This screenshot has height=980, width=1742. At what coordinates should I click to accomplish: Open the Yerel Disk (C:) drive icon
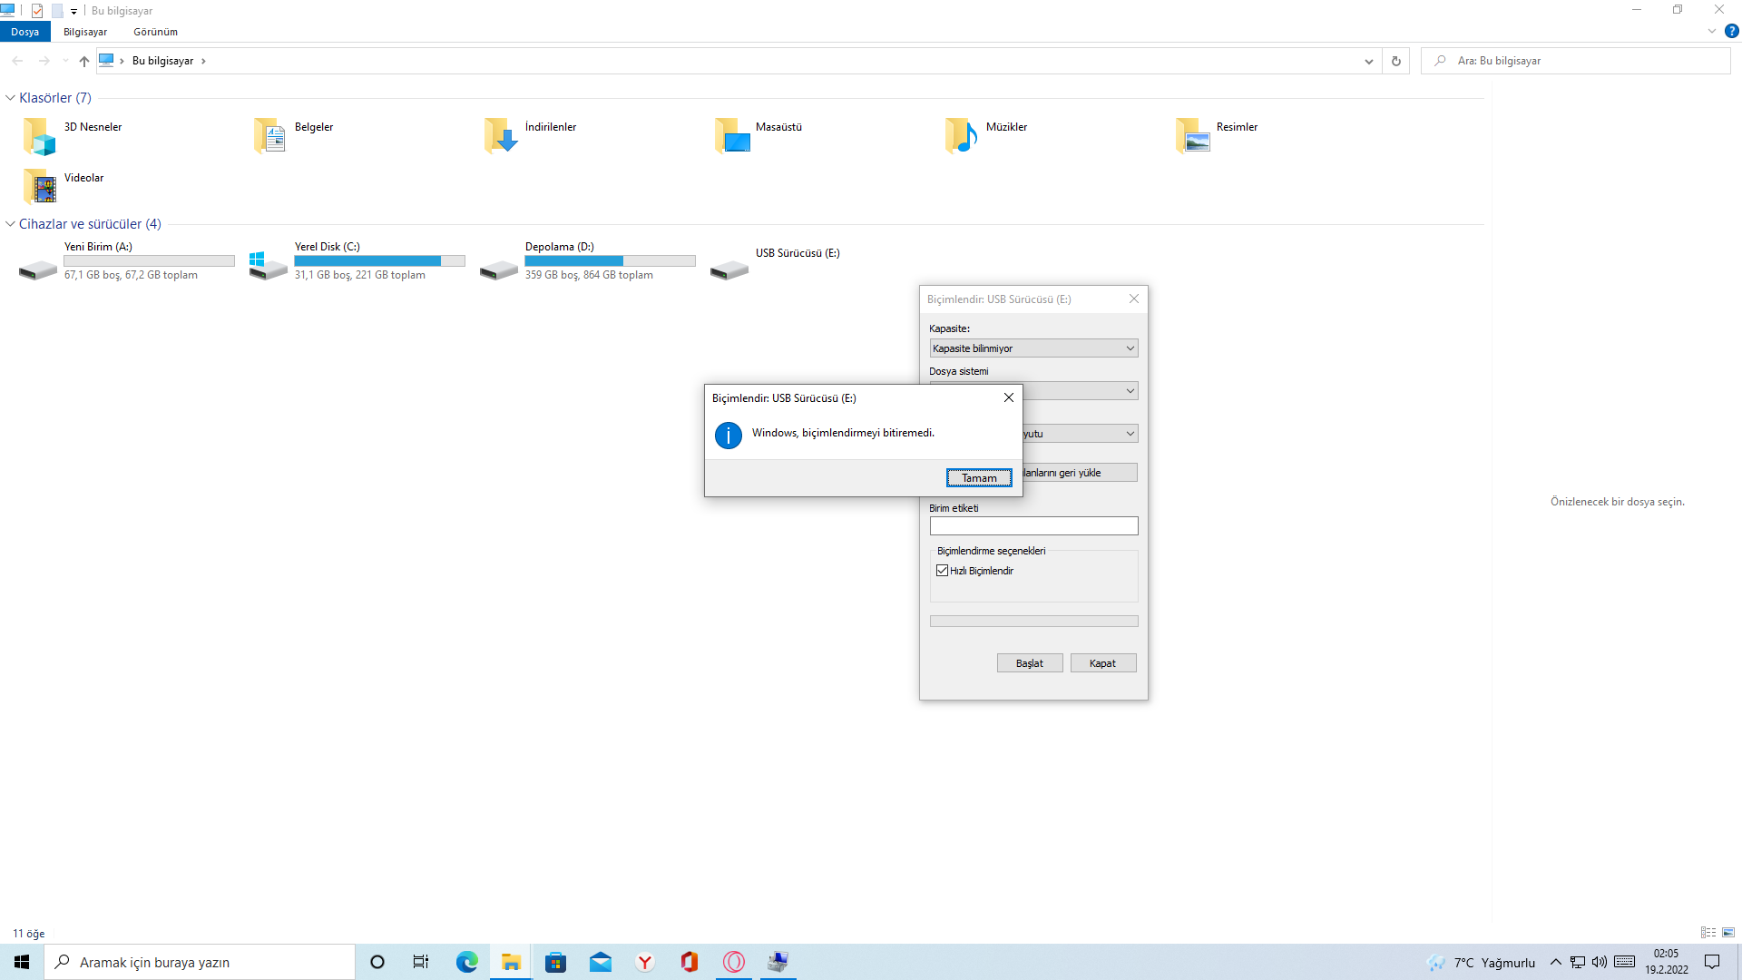coord(269,266)
